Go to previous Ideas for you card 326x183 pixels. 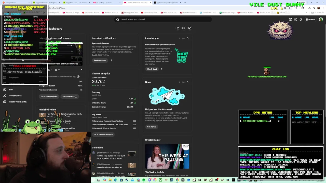179,38
